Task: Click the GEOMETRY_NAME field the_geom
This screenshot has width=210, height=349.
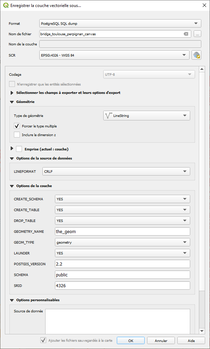Action: point(122,231)
